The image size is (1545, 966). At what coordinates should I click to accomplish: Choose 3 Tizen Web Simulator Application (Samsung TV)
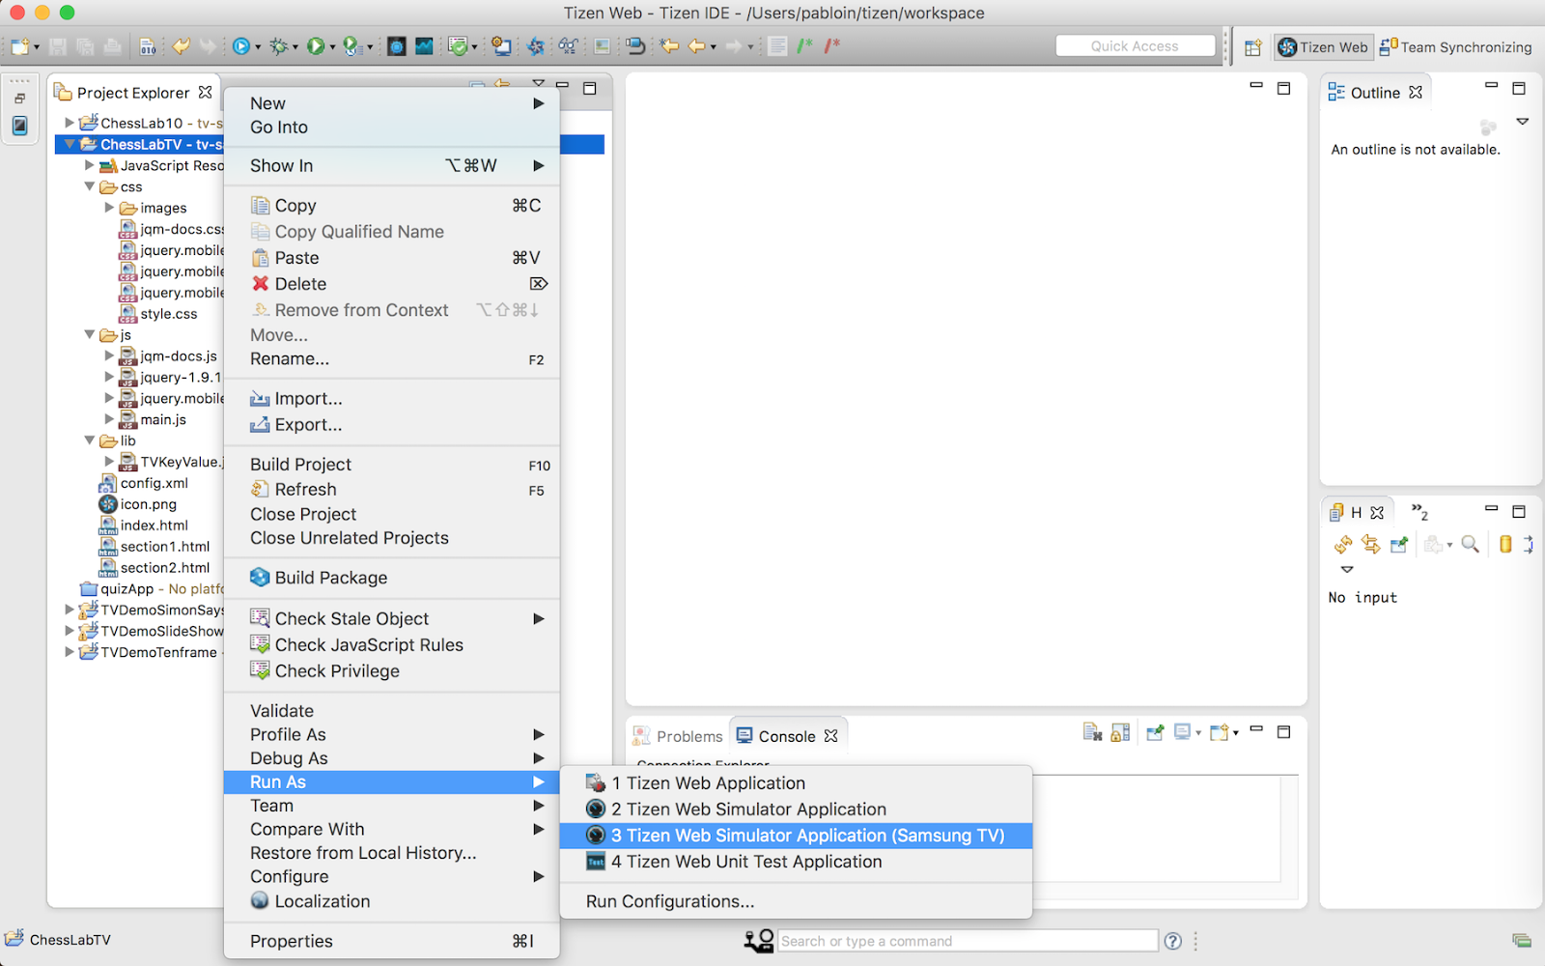[x=809, y=835]
